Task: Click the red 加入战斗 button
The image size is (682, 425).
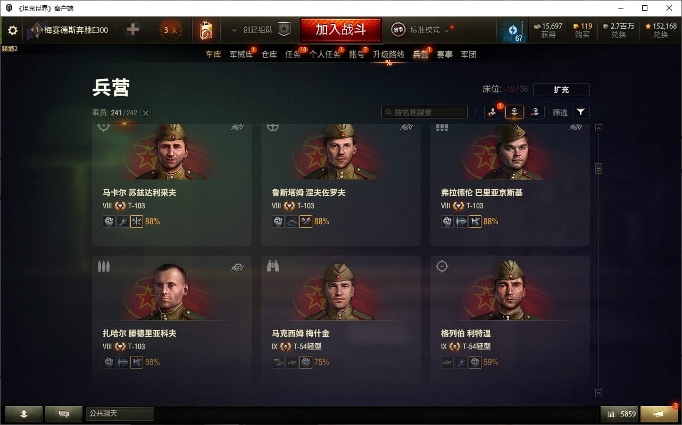Action: click(340, 30)
